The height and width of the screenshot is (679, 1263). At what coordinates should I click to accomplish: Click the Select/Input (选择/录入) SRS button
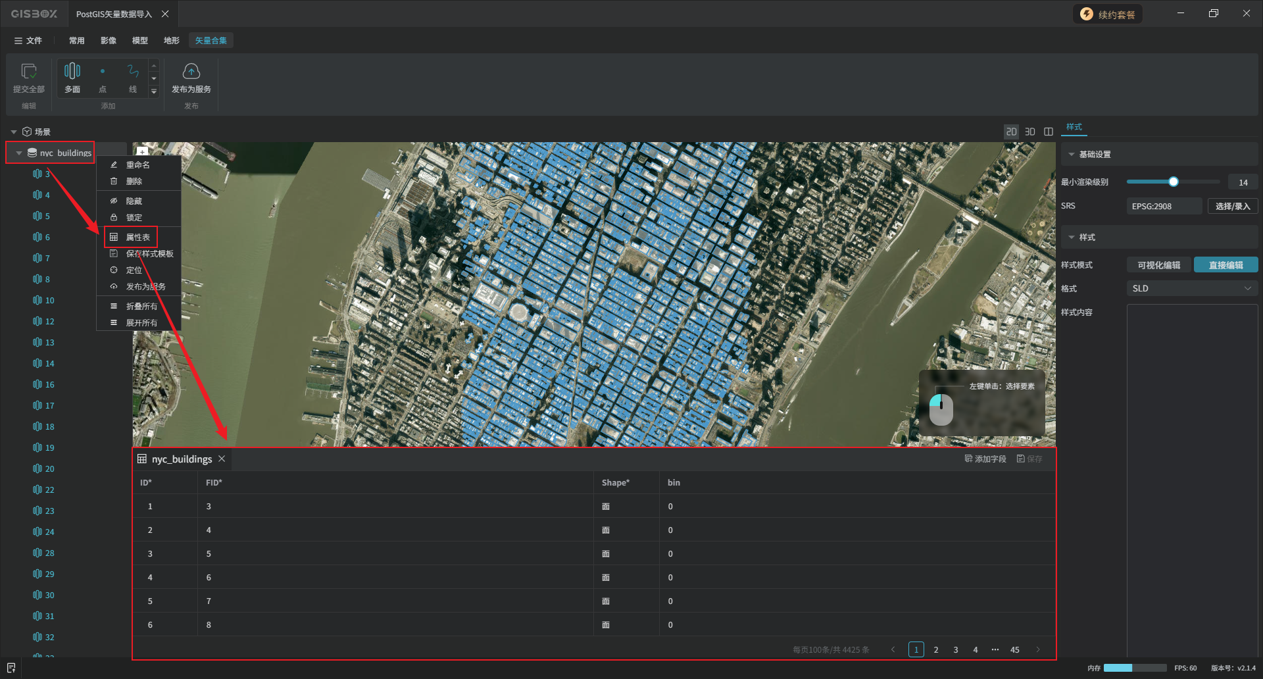1232,207
